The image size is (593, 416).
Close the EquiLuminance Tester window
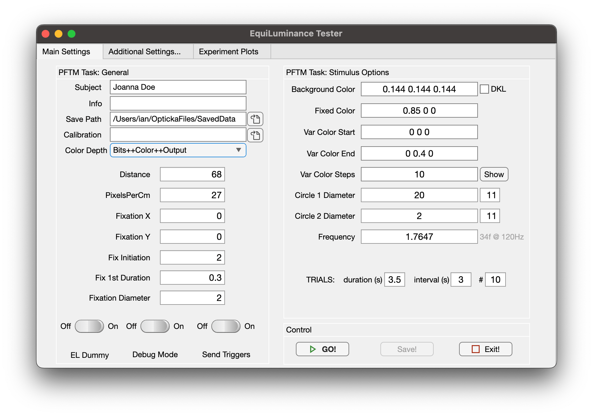click(x=46, y=34)
